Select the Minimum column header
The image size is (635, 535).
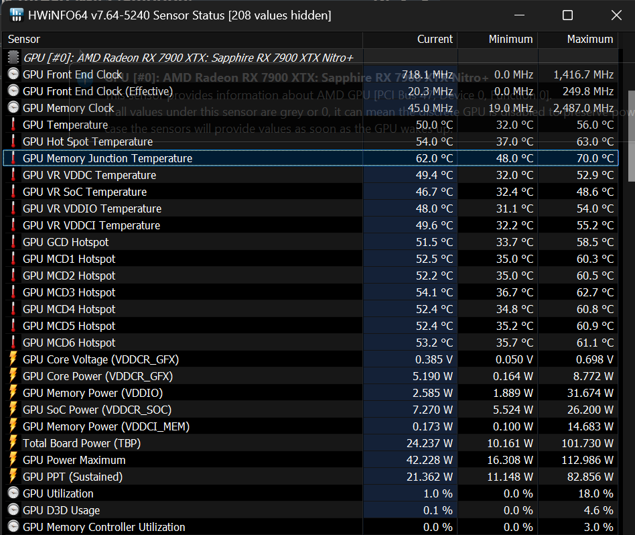pos(497,40)
